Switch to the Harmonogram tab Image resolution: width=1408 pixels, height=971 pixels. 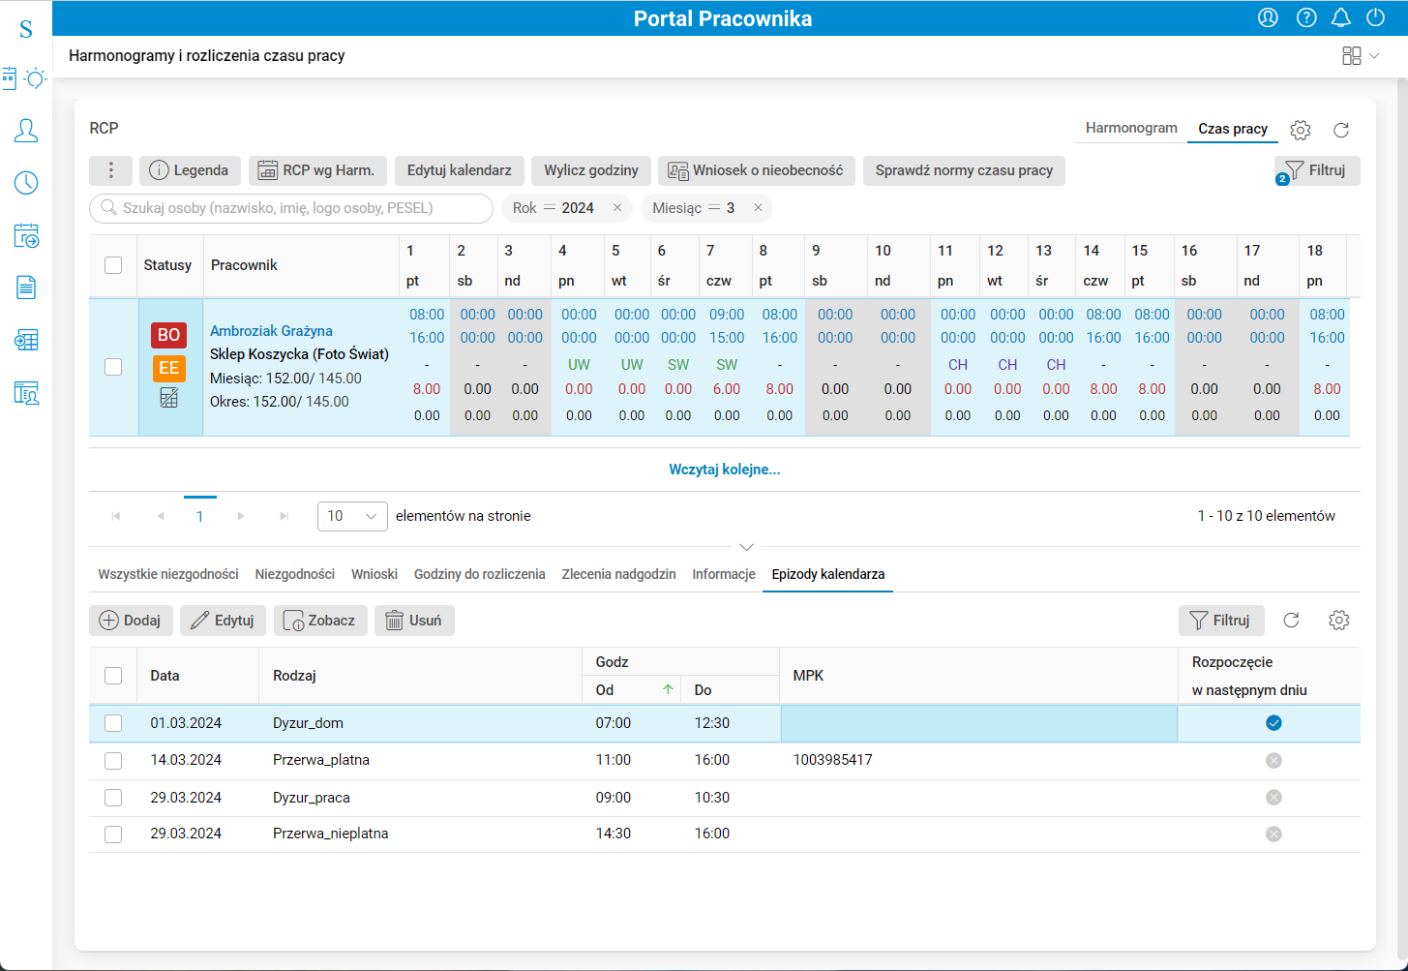1130,128
